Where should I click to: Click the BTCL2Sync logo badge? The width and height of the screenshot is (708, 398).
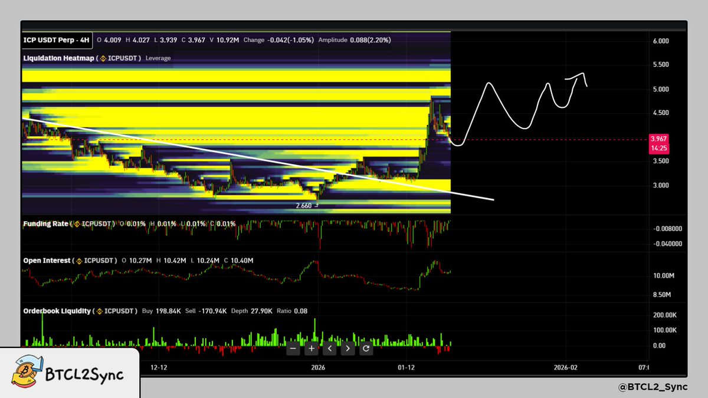[x=70, y=374]
